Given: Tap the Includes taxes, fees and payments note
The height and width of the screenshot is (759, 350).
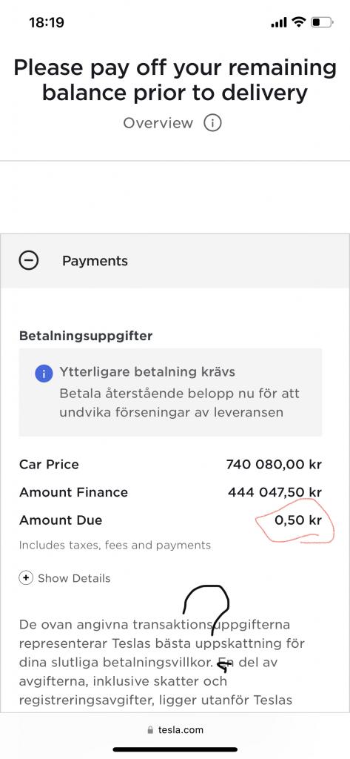Looking at the screenshot, I should tap(115, 545).
